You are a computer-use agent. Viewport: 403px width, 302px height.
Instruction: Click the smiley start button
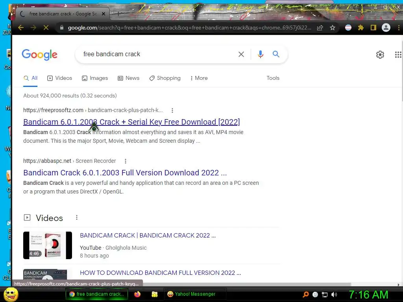(11, 294)
